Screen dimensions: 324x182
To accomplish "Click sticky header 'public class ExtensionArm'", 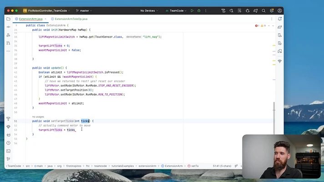I will click(46, 25).
